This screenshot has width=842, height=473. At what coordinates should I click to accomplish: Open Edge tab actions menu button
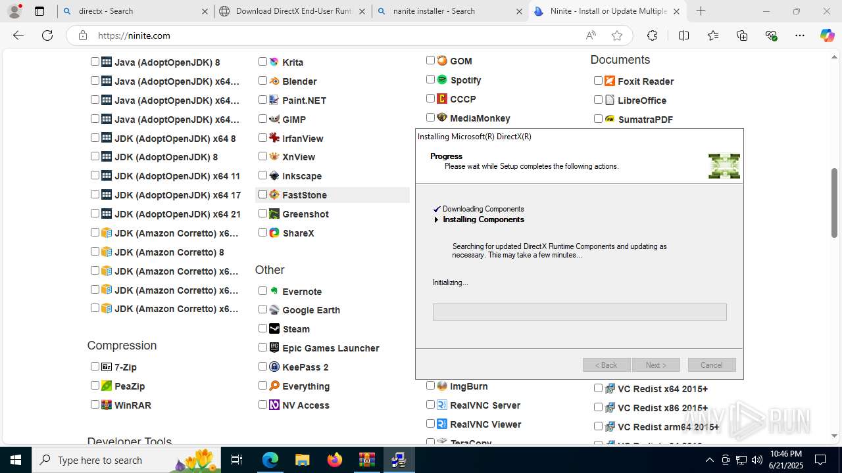39,11
